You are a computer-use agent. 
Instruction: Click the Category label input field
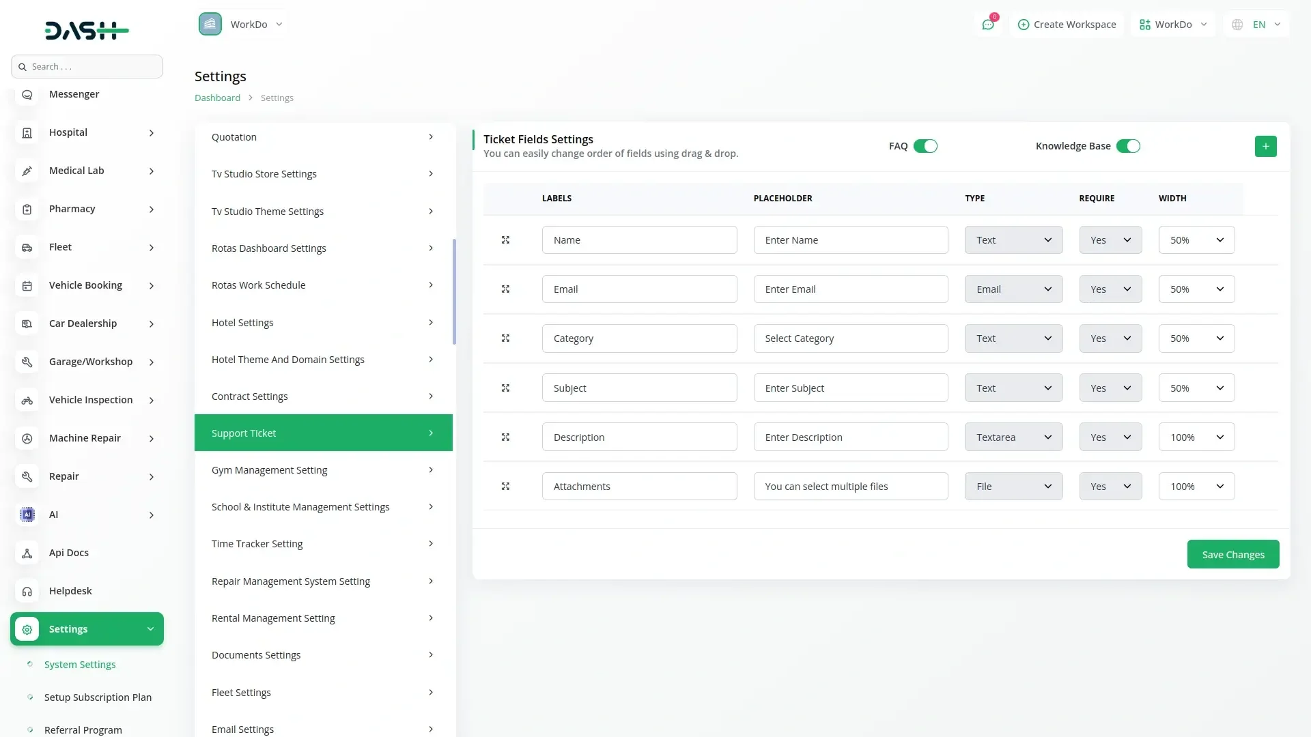(x=639, y=338)
